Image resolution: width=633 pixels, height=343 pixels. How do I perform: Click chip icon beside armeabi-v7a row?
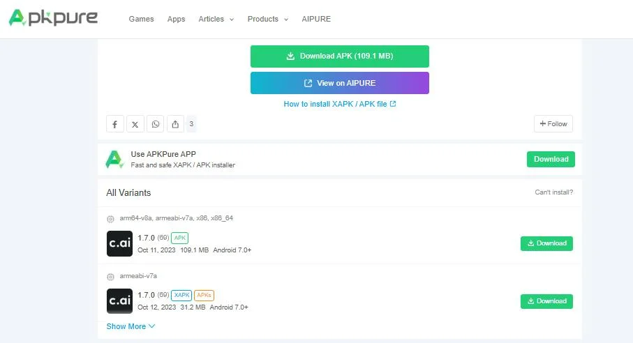coord(110,277)
